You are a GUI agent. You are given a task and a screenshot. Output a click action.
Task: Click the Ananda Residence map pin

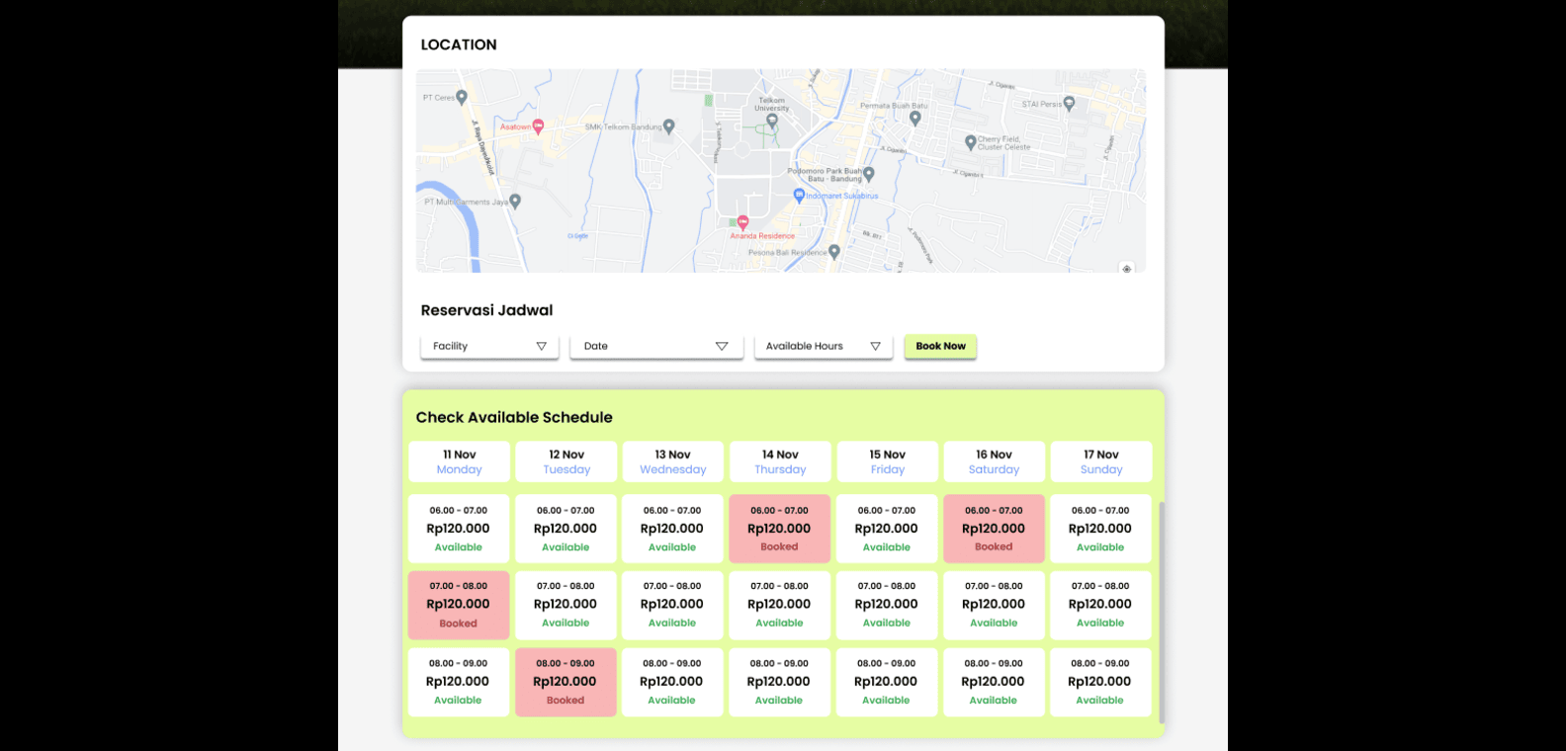(742, 222)
